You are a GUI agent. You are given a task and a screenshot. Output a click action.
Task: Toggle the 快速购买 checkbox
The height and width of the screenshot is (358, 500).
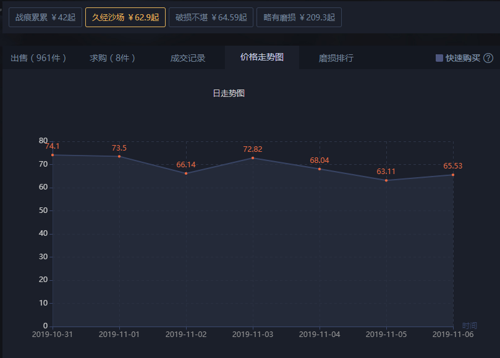(x=439, y=58)
